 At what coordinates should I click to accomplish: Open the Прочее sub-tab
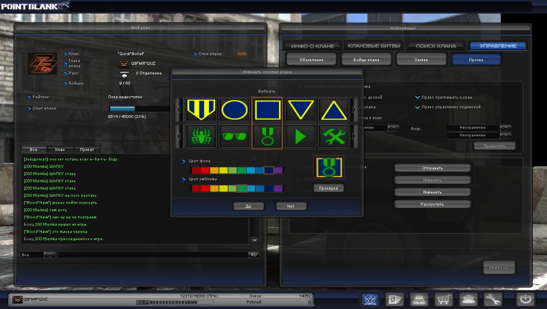coord(476,60)
